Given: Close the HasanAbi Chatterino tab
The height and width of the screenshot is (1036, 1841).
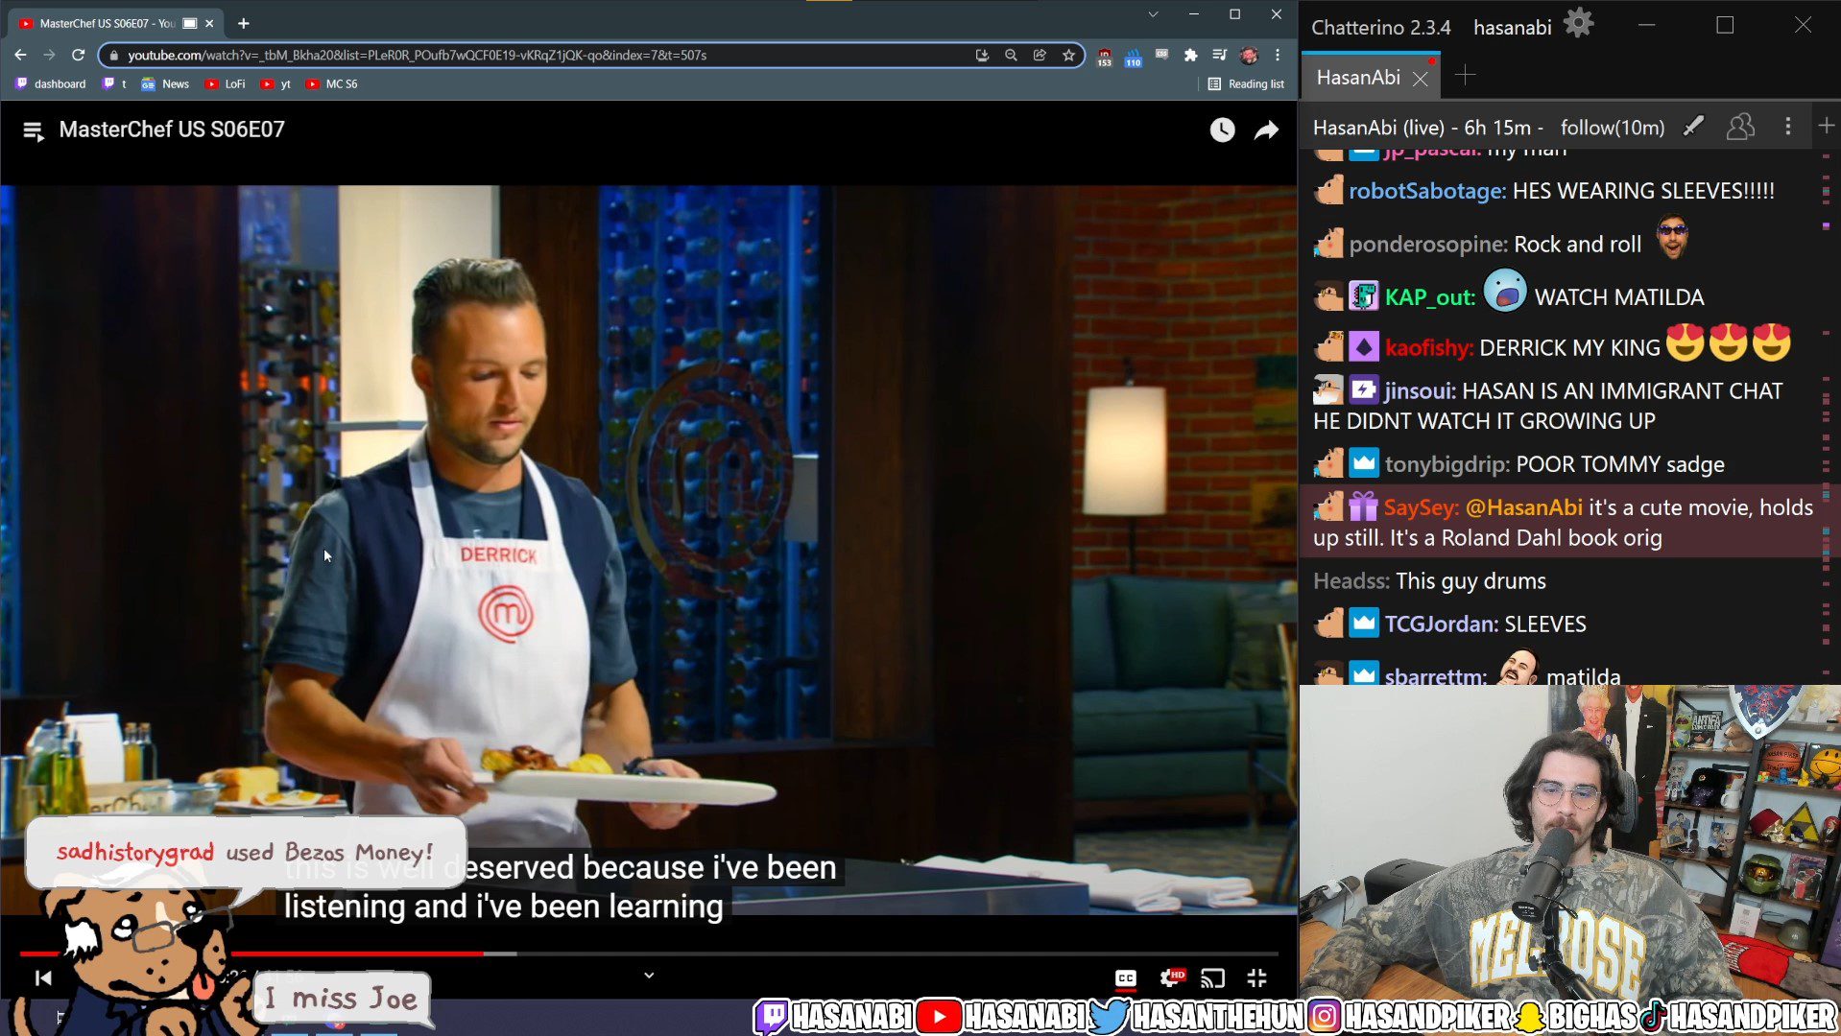Looking at the screenshot, I should pos(1421,80).
